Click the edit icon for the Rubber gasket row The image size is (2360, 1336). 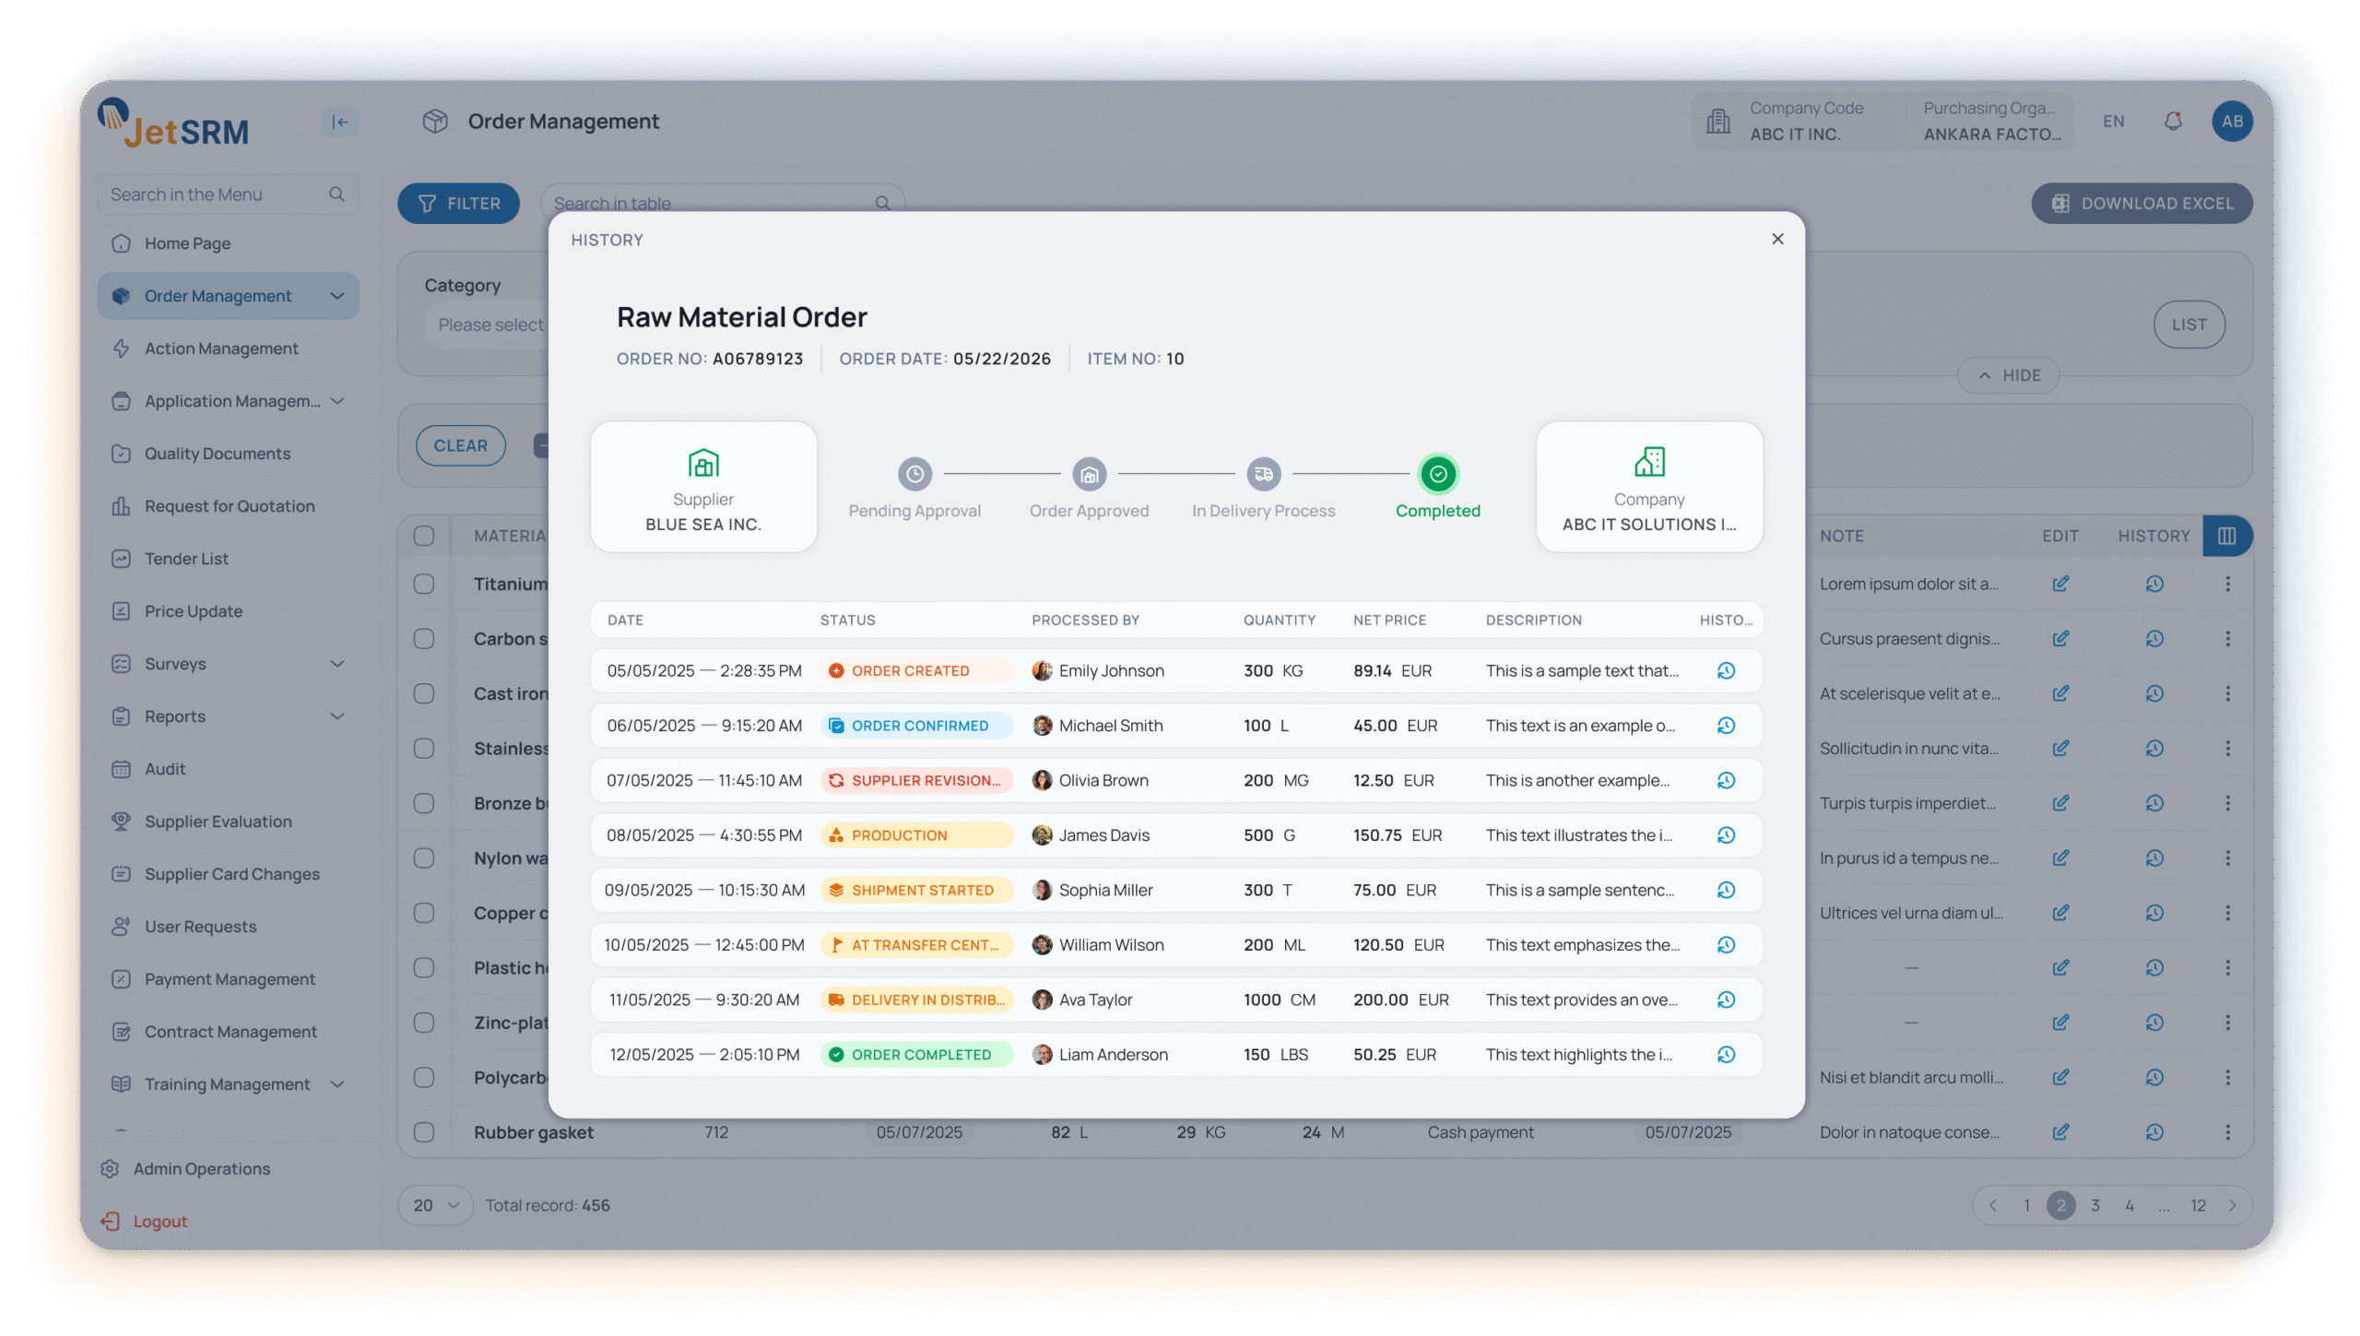click(2060, 1132)
